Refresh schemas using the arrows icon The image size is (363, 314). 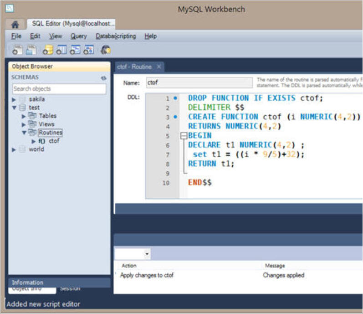(103, 78)
